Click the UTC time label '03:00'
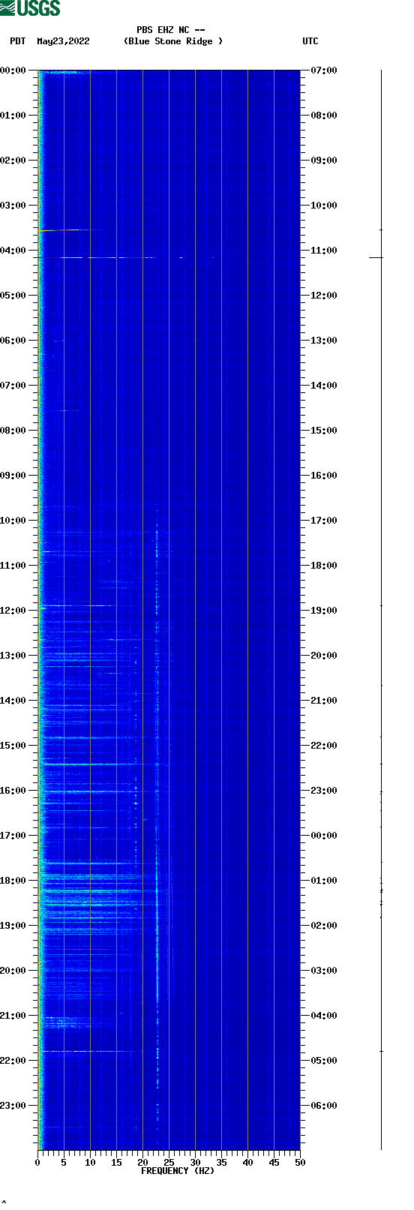The image size is (414, 1210). tap(324, 971)
